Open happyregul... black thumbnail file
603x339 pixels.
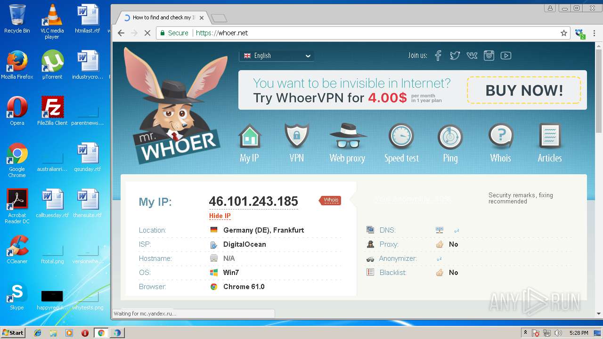pos(52,299)
